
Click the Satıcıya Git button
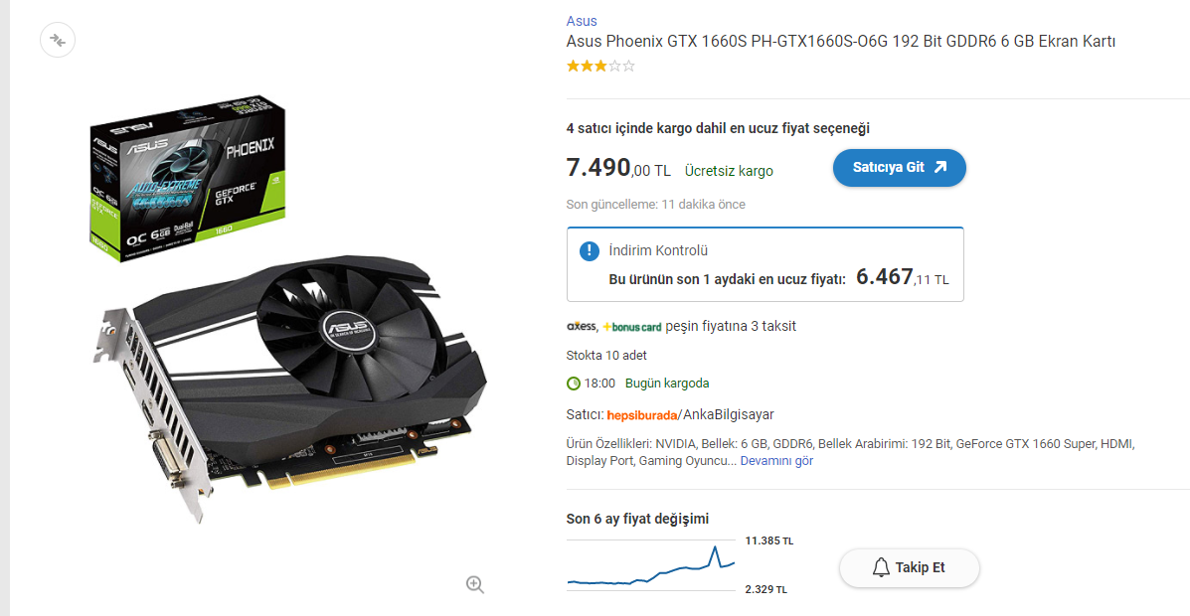point(900,168)
